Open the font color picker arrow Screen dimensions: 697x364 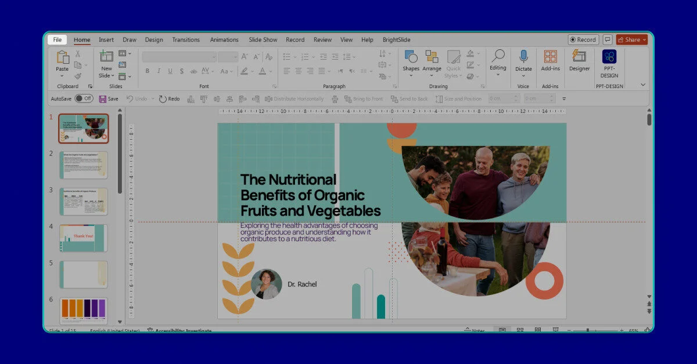(271, 71)
